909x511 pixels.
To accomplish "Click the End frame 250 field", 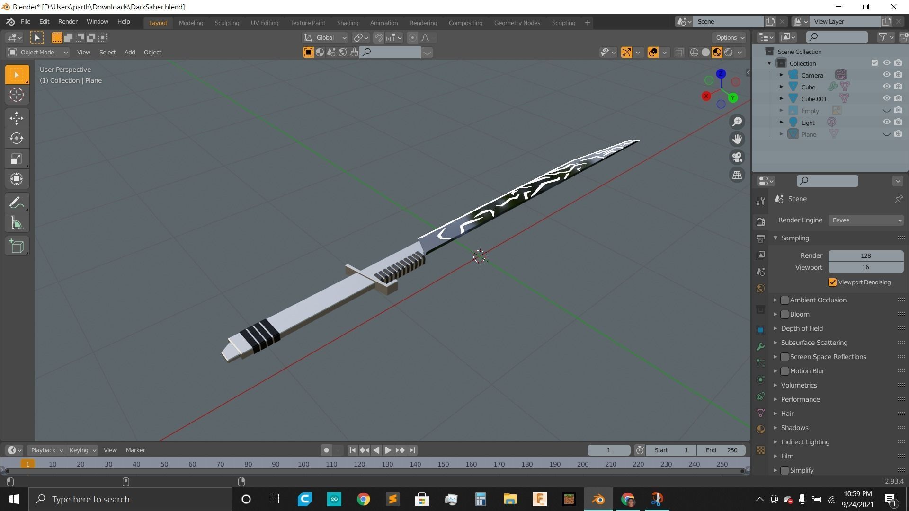I will pyautogui.click(x=721, y=450).
